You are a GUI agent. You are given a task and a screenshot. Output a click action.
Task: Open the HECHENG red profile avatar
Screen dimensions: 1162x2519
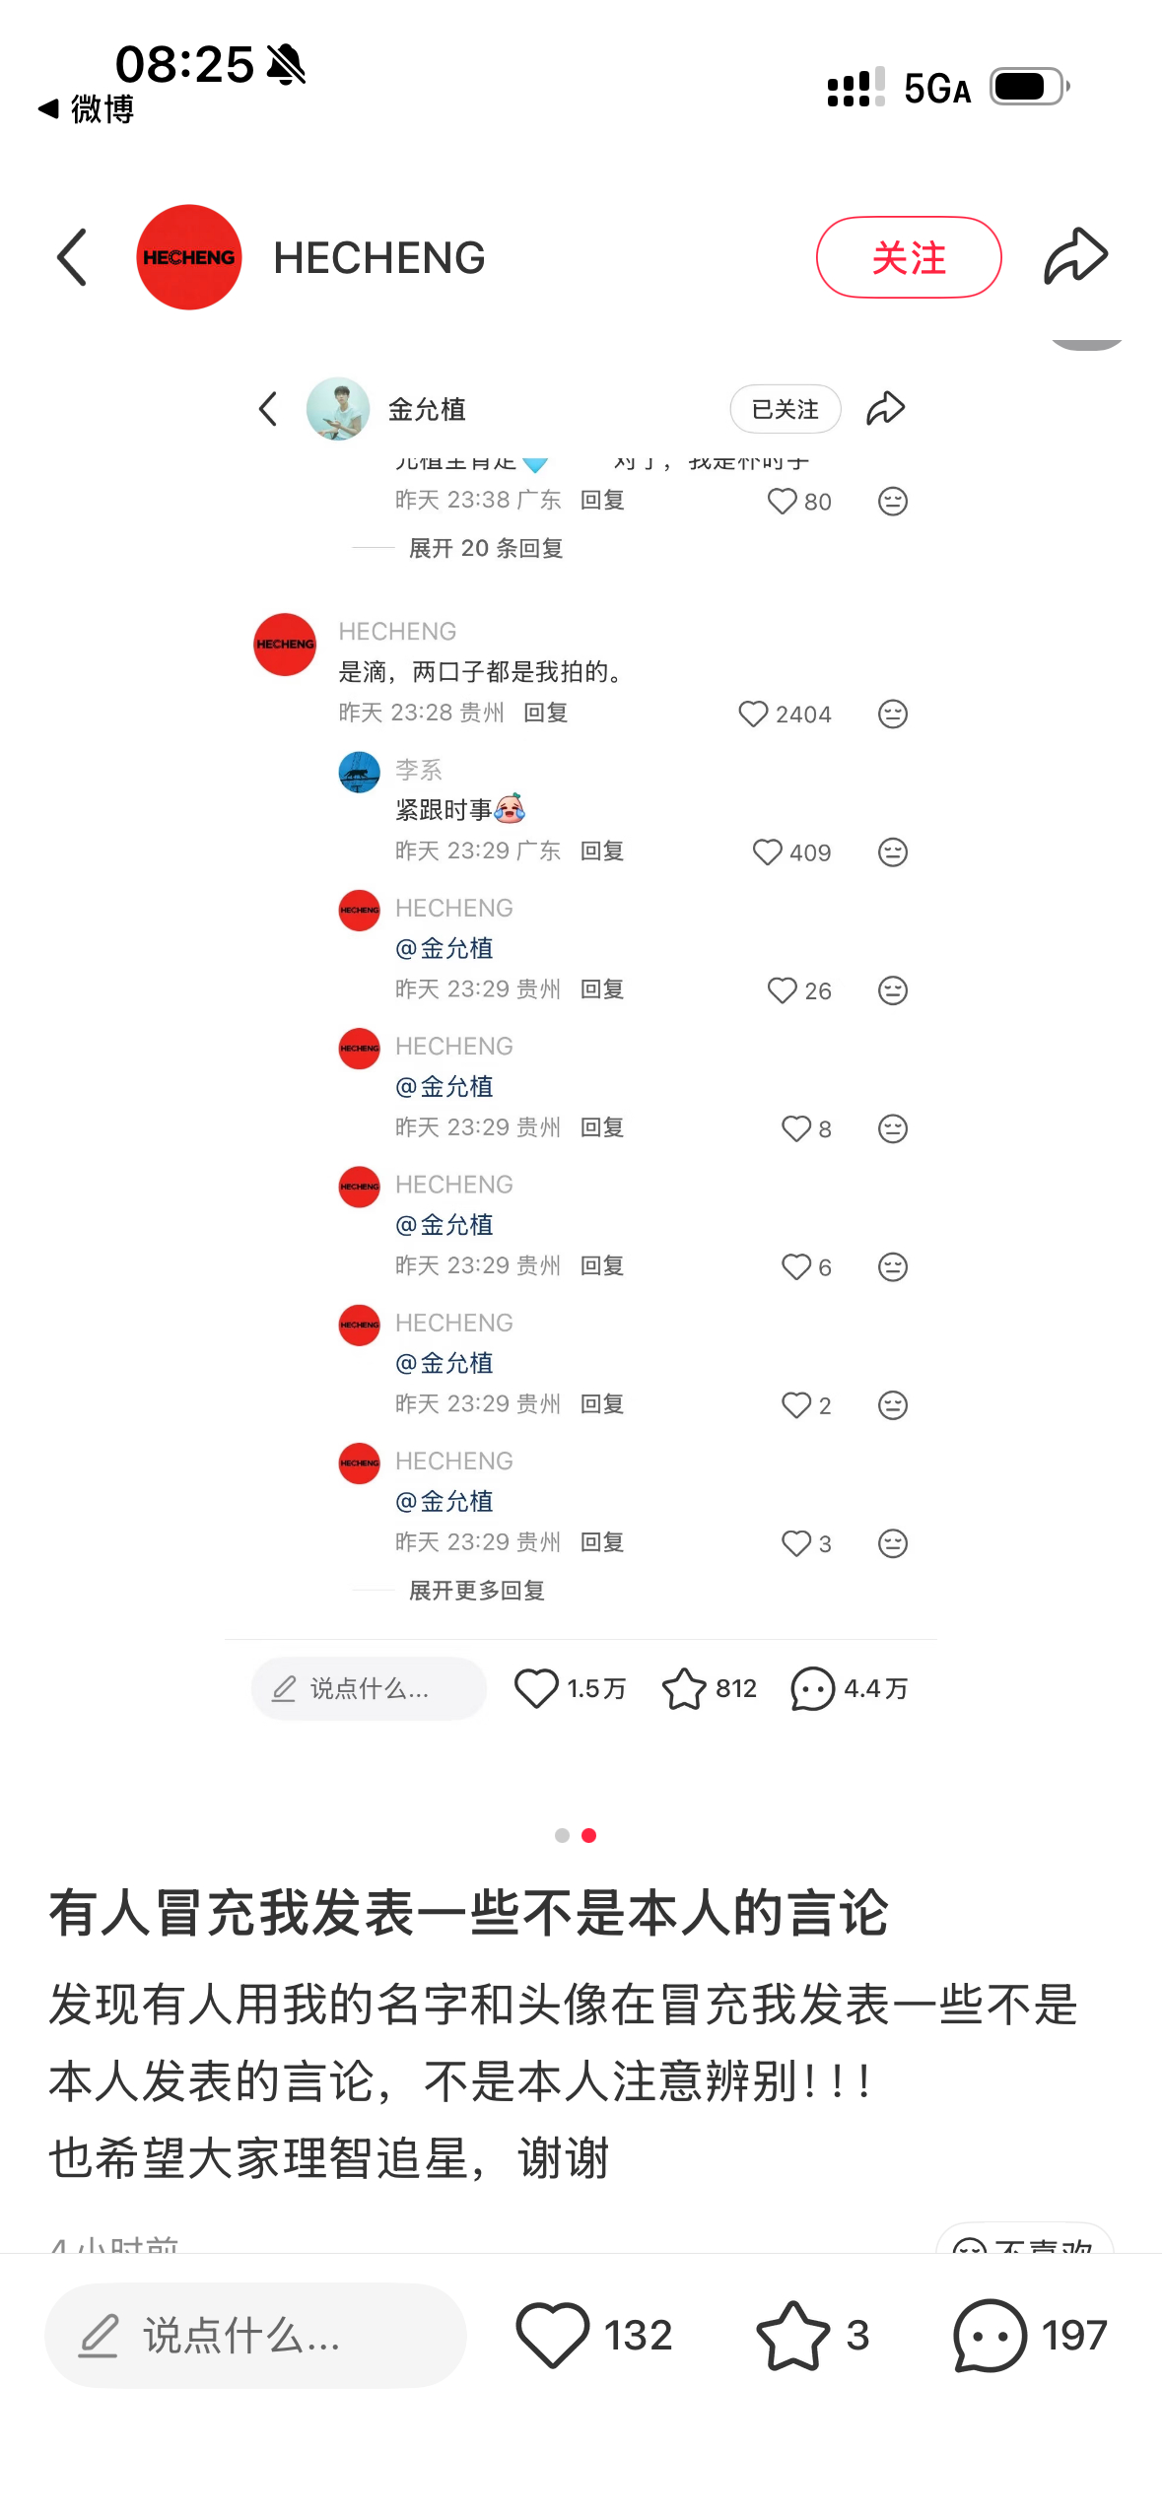(x=189, y=257)
